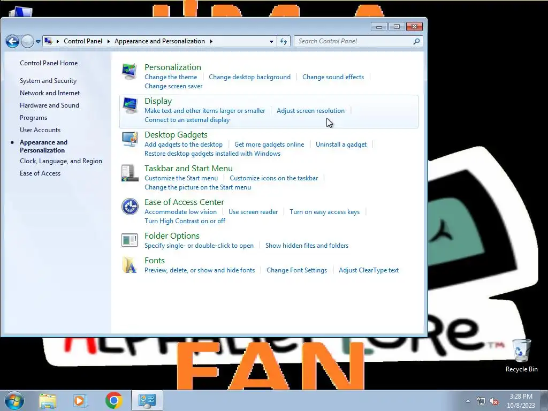Click Show hidden files and folders
Viewport: 548px width, 411px height.
coord(307,246)
